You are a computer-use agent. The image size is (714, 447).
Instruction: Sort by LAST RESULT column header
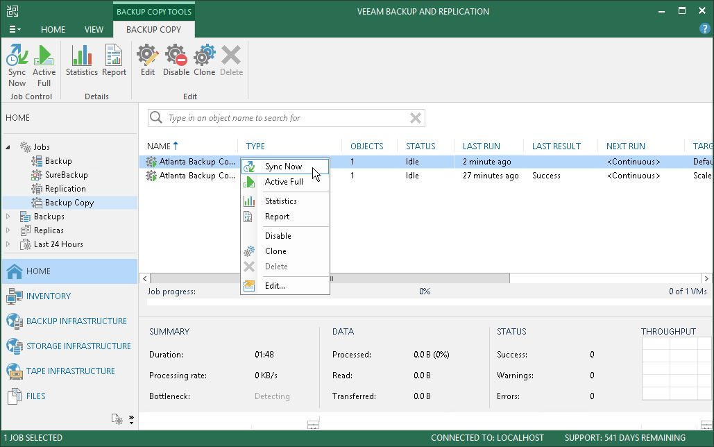point(556,146)
